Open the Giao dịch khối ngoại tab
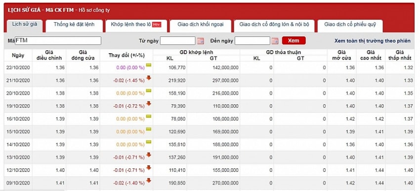Screen dimensions: 420x191 point(200,25)
